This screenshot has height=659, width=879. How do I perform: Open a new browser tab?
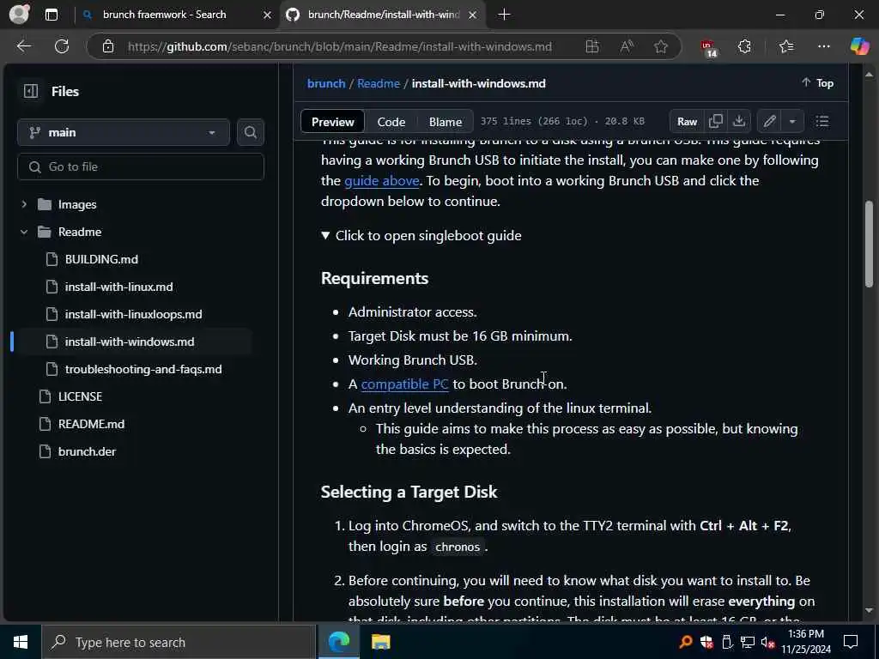(504, 15)
